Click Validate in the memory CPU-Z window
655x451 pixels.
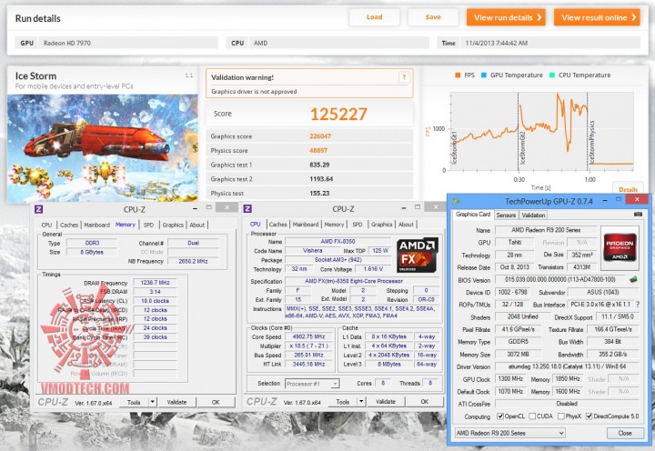tap(176, 402)
